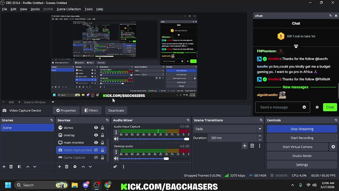Click the Stop Streaming button

click(302, 129)
